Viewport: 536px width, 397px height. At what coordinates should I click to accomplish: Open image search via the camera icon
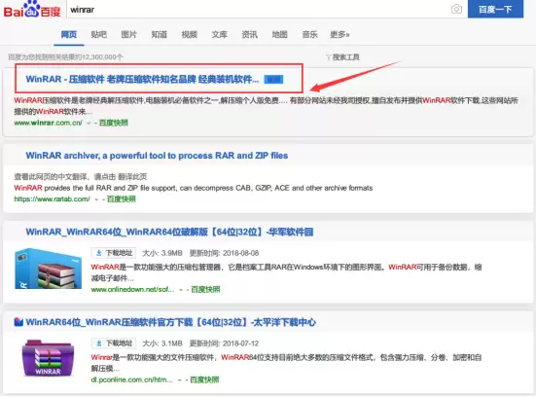(456, 9)
